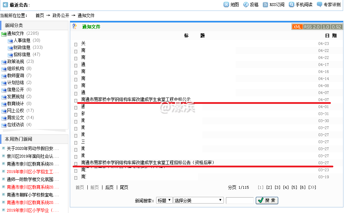The width and height of the screenshot is (354, 213).
Task: Select 通知文件 category in sidebar tree
Action: [x=15, y=33]
